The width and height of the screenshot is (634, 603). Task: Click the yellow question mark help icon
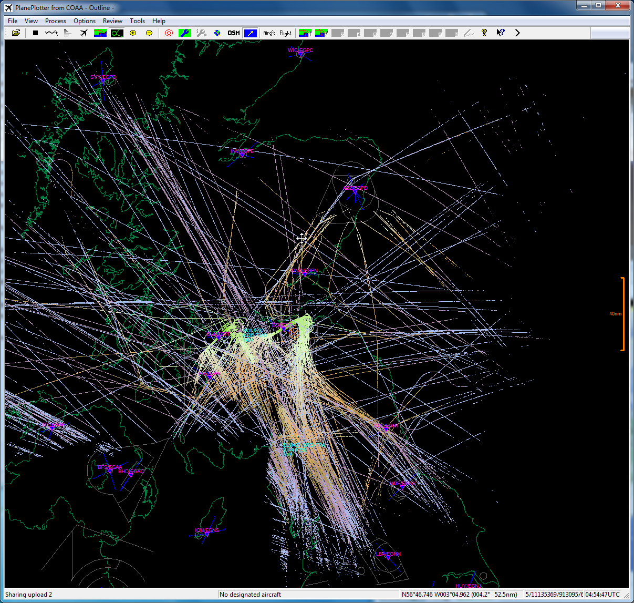pyautogui.click(x=484, y=33)
